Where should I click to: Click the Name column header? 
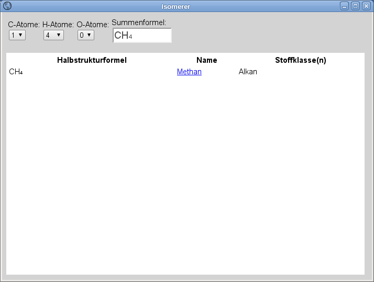tap(206, 60)
